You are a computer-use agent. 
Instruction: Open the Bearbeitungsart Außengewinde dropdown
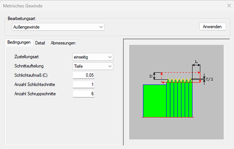pos(58,27)
